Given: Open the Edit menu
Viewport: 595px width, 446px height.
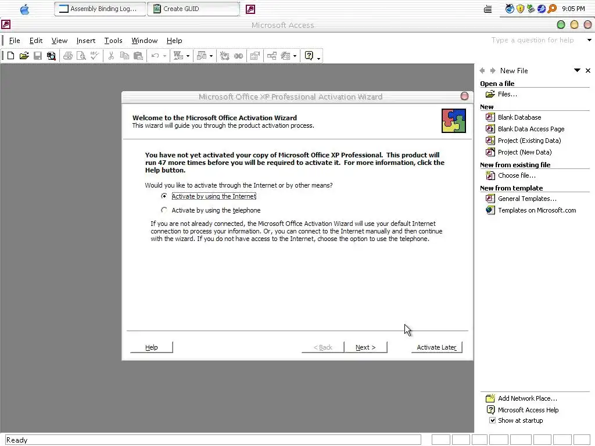Looking at the screenshot, I should [x=36, y=41].
